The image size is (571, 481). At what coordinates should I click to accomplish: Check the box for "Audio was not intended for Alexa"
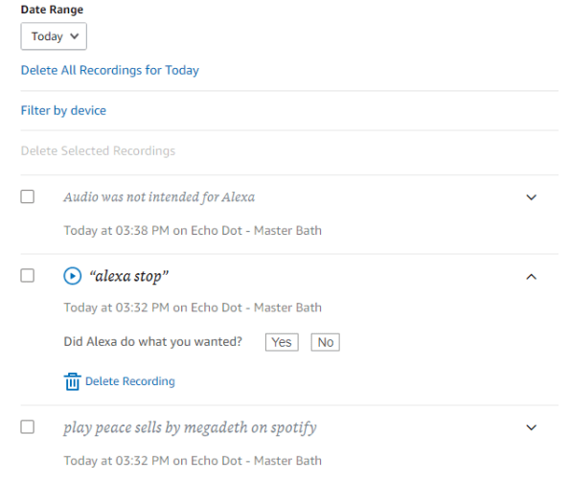pyautogui.click(x=28, y=196)
